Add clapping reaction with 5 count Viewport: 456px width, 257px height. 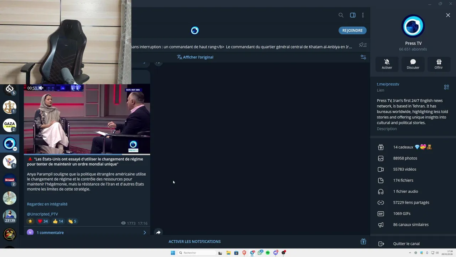pos(72,221)
